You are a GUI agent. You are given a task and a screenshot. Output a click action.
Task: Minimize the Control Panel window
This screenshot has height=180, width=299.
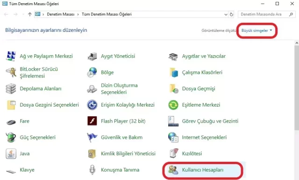point(263,4)
